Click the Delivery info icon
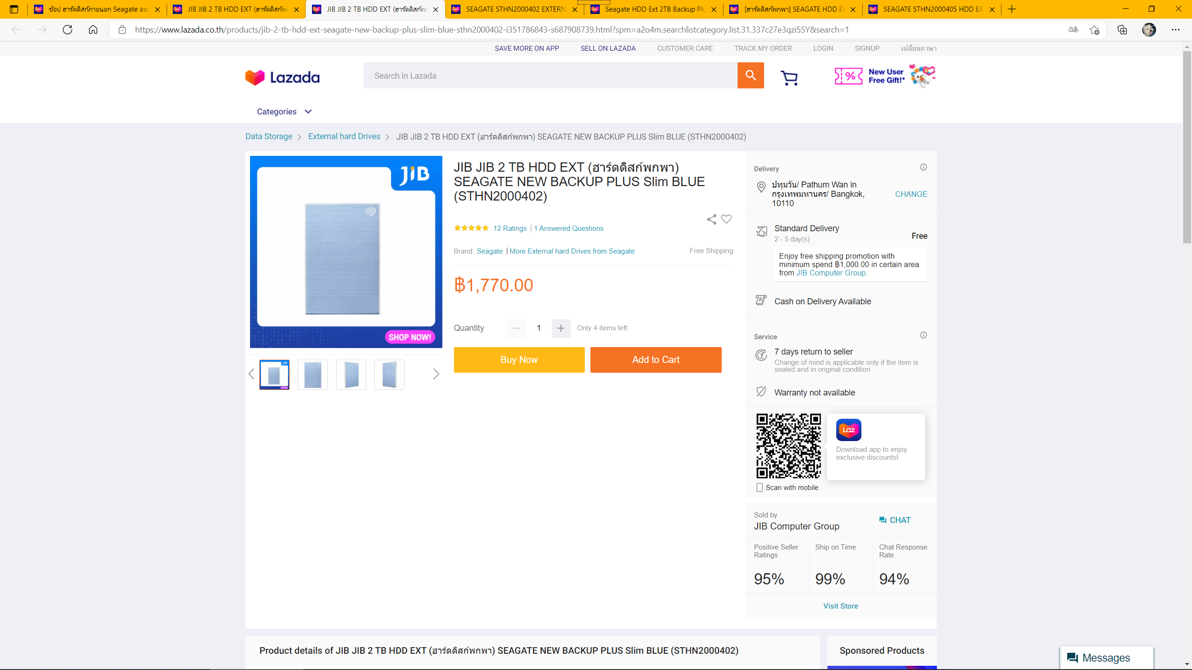 [923, 167]
